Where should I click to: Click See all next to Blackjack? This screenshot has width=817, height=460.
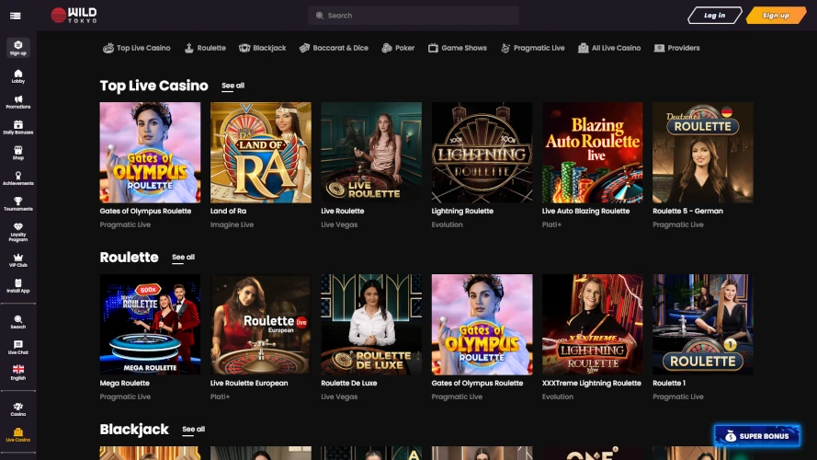pyautogui.click(x=193, y=430)
